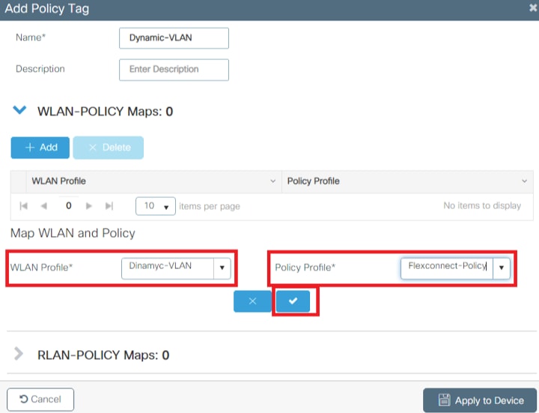The height and width of the screenshot is (413, 539).
Task: Go to first page of table
Action: tap(24, 206)
